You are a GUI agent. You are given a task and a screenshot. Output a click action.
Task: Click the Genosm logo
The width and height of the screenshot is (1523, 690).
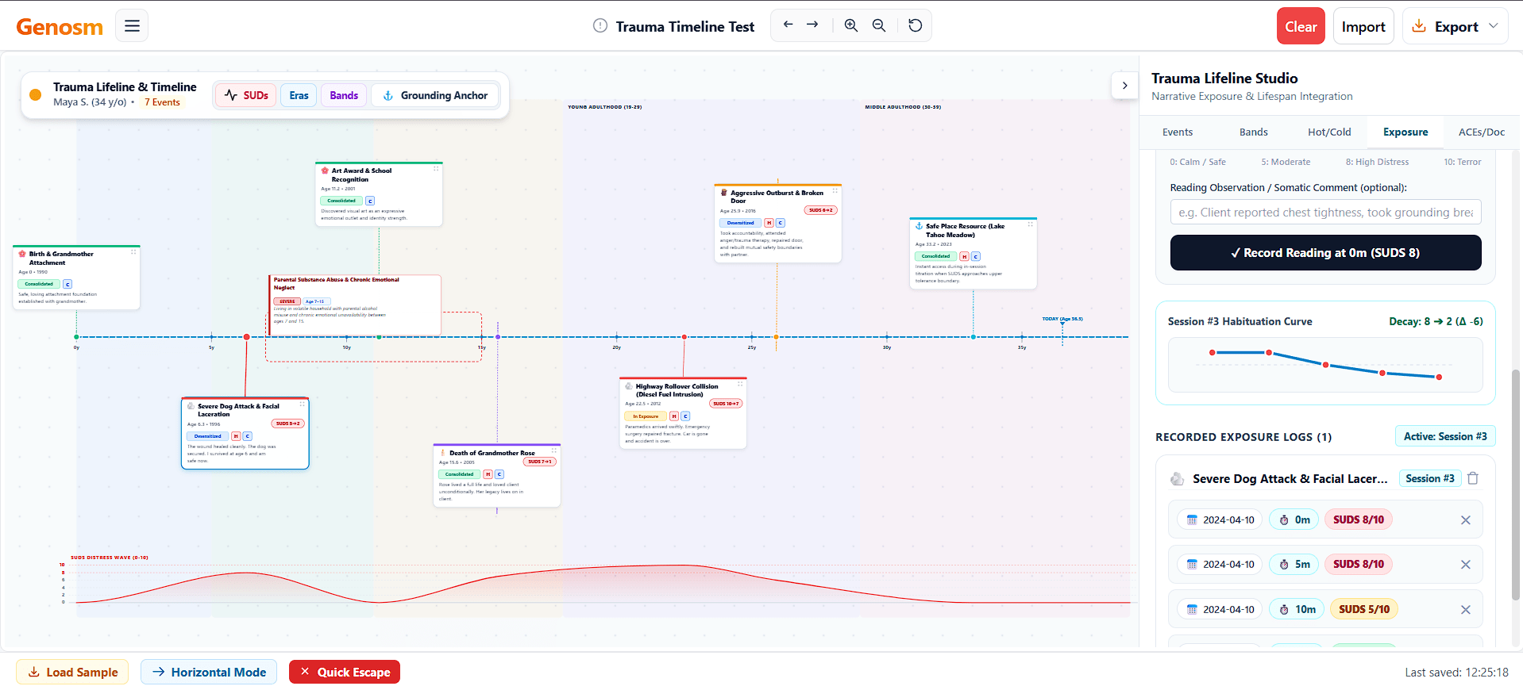60,27
